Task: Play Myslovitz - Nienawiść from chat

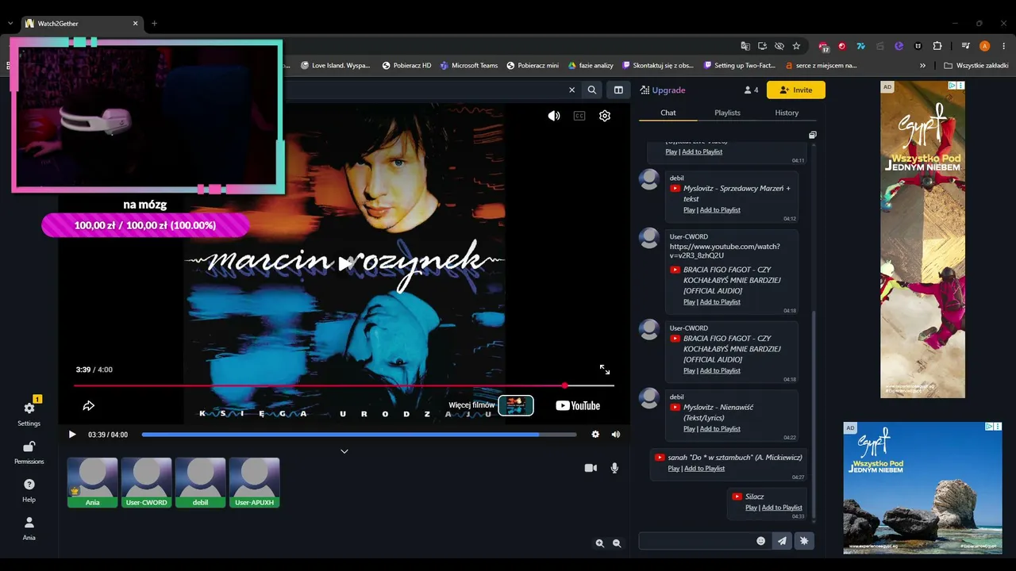Action: (x=689, y=429)
